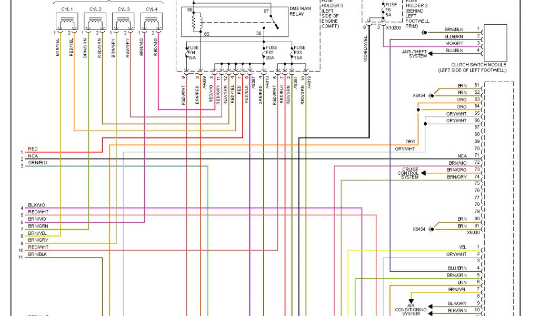Viewport: 539px width, 316px height.
Task: Click the DME relay coil resistor symbol
Action: [194, 22]
